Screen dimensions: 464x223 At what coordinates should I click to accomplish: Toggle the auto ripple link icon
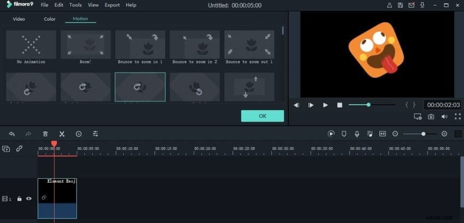(19, 148)
